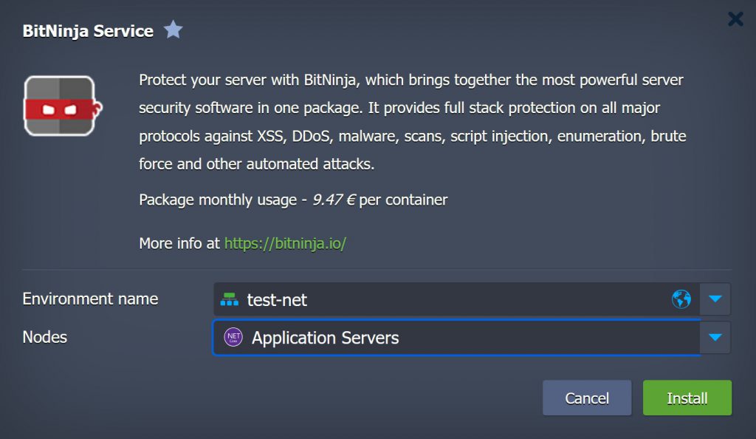756x439 pixels.
Task: Click the 'Package monthly usage' text
Action: coord(218,200)
